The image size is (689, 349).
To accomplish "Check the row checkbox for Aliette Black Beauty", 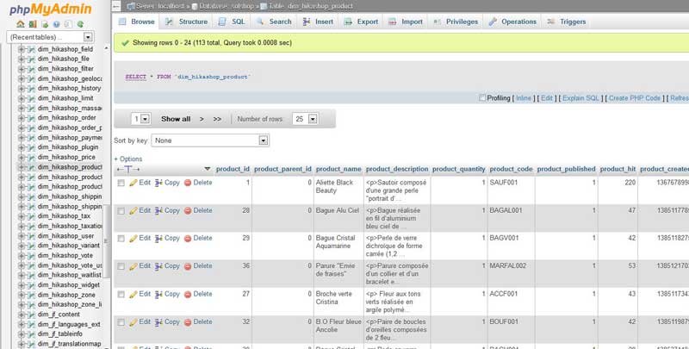I will pos(121,184).
